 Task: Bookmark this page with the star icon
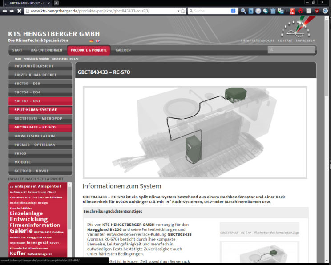click(183, 11)
